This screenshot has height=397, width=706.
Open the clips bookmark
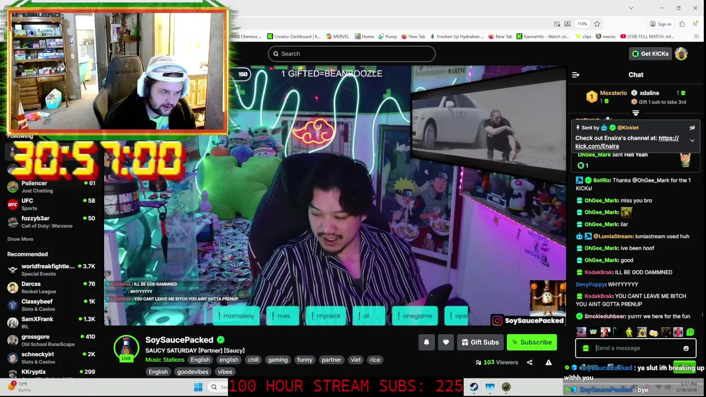[583, 36]
